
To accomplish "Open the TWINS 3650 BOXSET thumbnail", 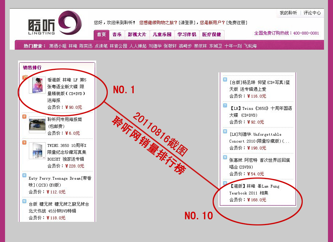I will click(37, 151).
